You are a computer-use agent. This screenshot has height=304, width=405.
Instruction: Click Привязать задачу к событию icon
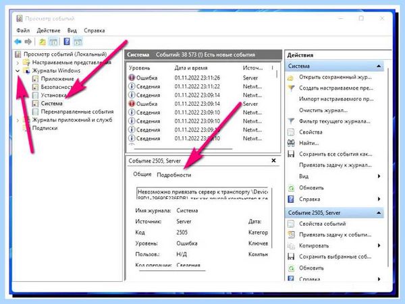click(x=291, y=235)
